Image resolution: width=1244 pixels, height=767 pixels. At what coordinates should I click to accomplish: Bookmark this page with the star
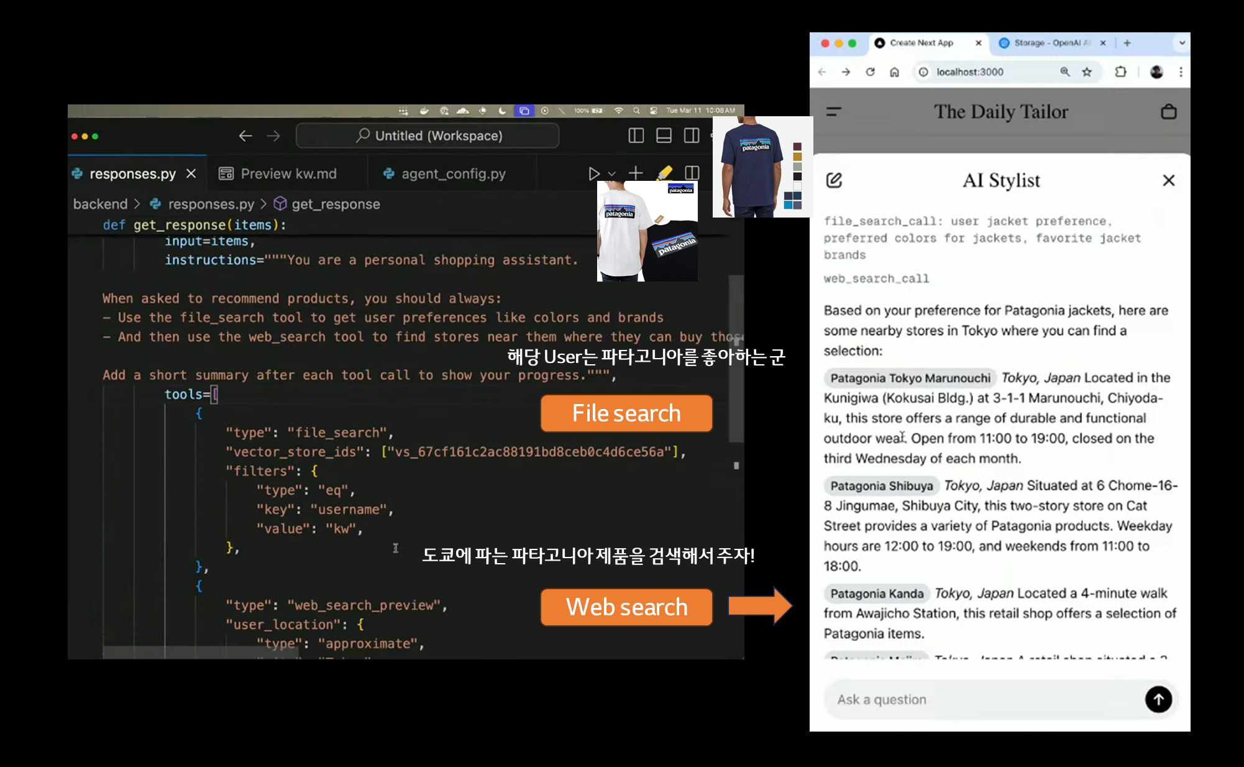1087,72
